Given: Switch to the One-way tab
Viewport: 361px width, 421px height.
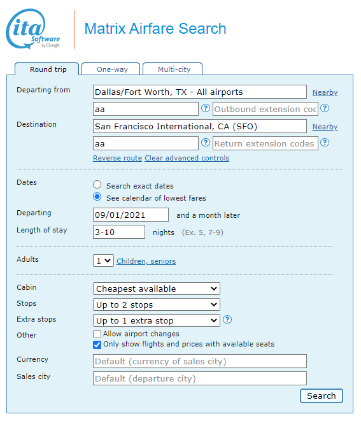Looking at the screenshot, I should [x=111, y=69].
